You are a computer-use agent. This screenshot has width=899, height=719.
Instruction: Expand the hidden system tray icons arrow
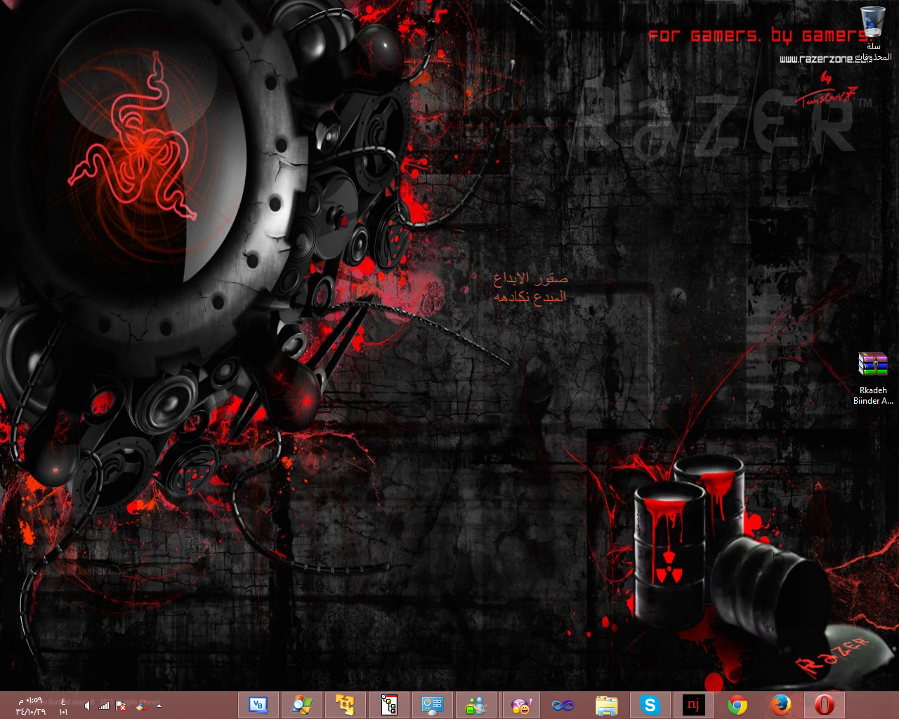(159, 705)
